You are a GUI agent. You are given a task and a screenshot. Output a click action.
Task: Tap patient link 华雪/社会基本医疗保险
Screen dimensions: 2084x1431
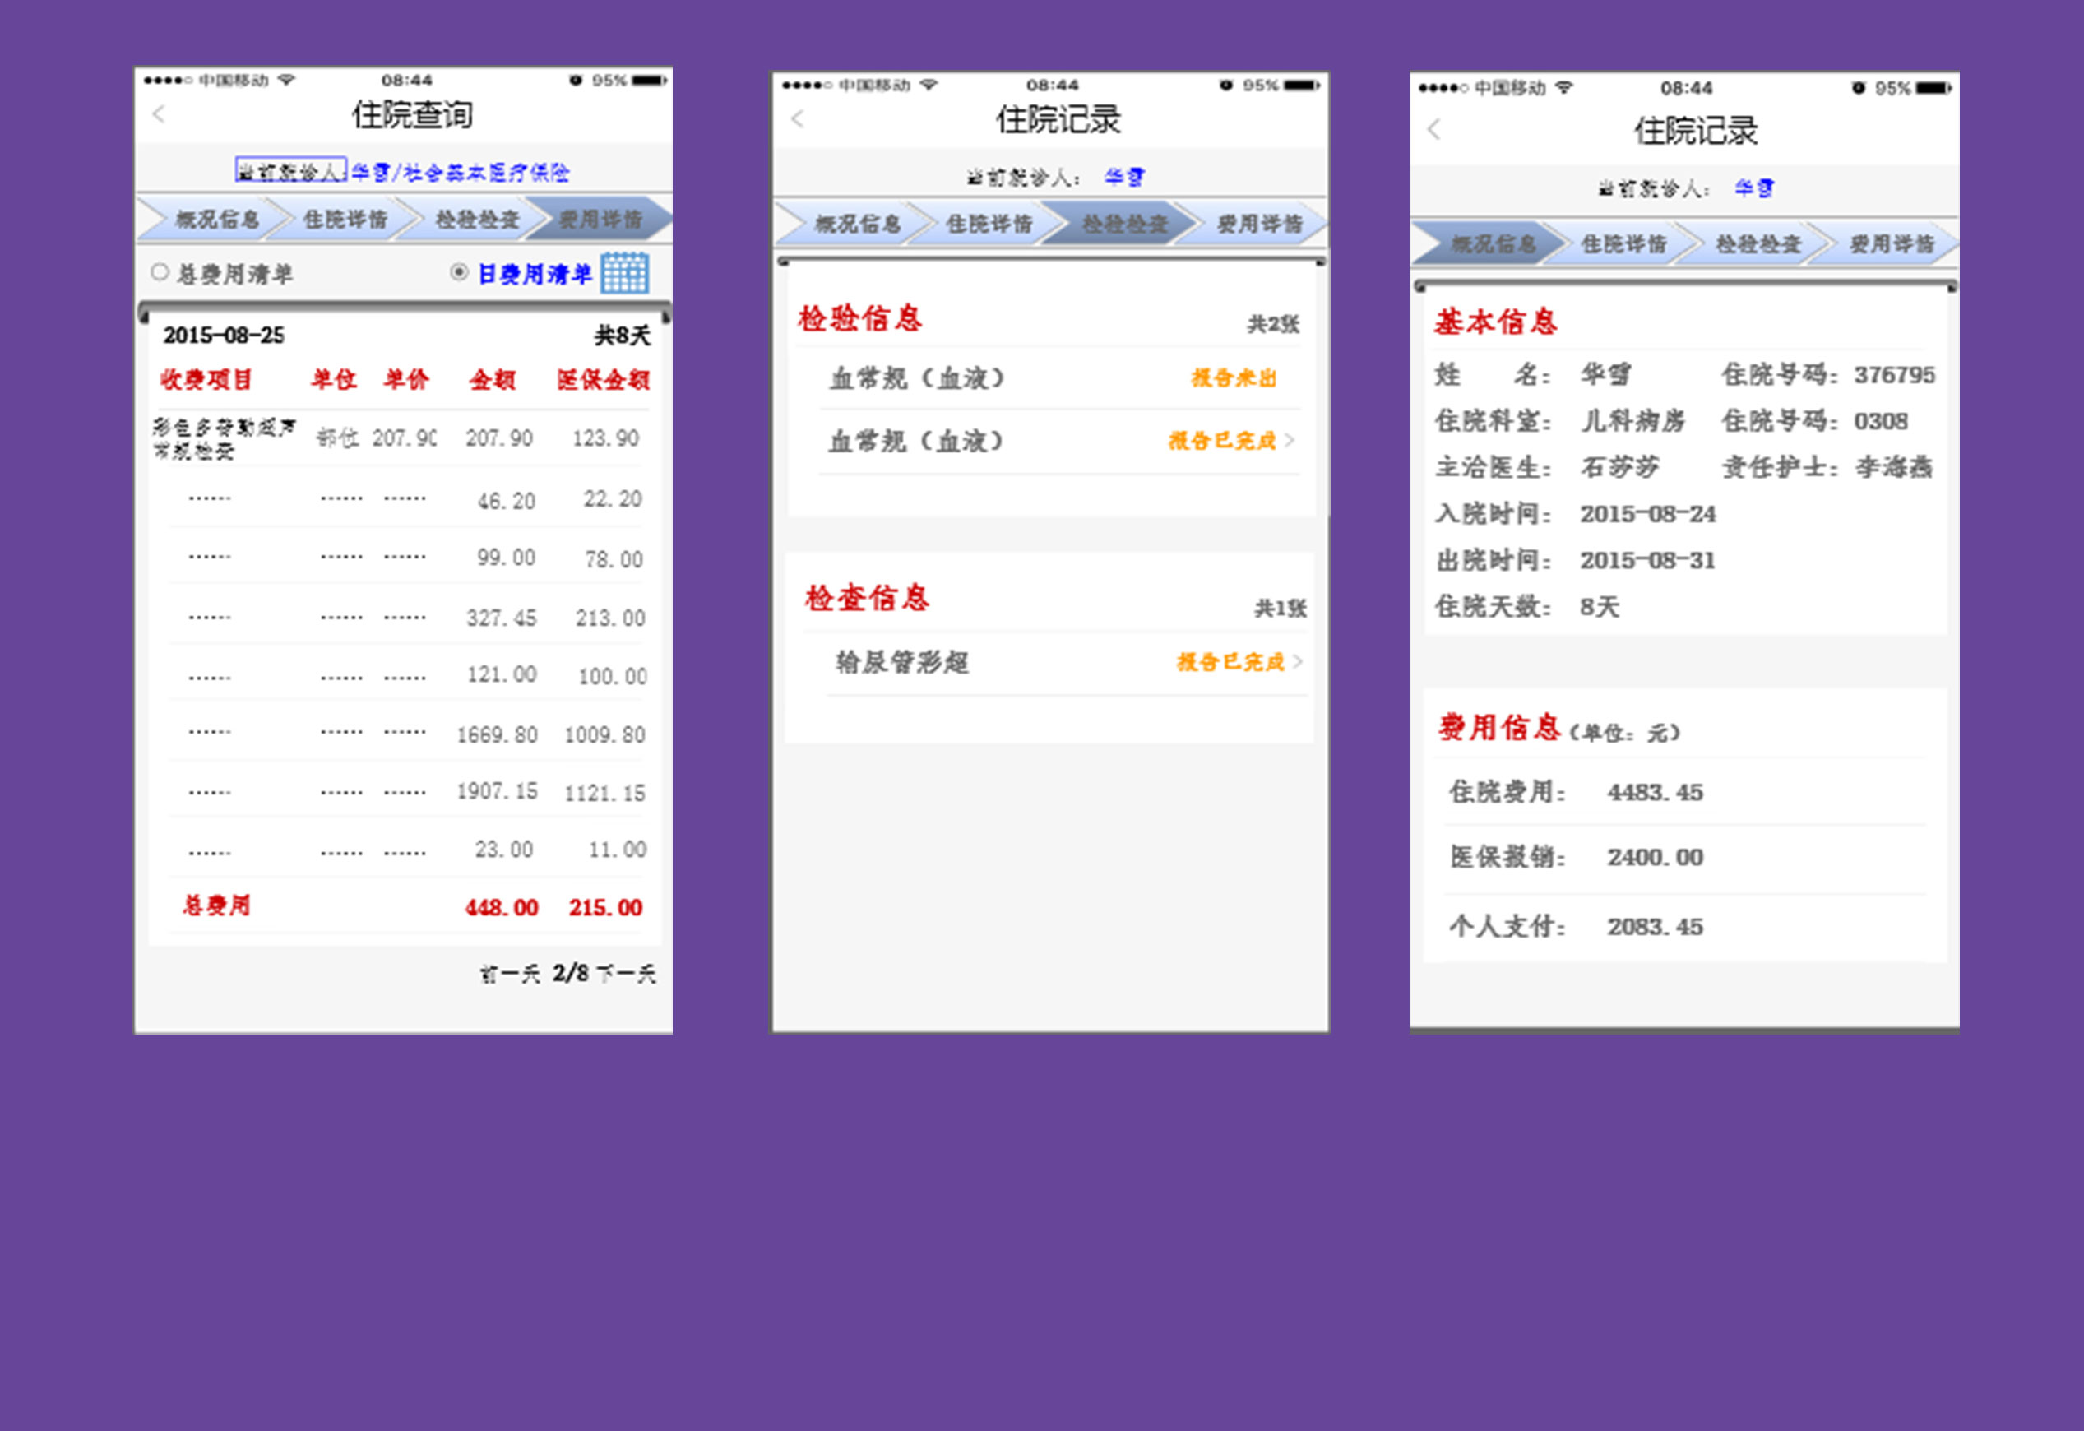pos(459,172)
